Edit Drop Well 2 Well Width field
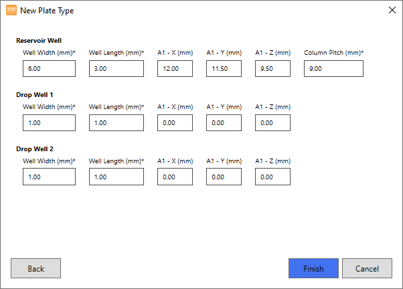This screenshot has height=289, width=403. coord(49,177)
